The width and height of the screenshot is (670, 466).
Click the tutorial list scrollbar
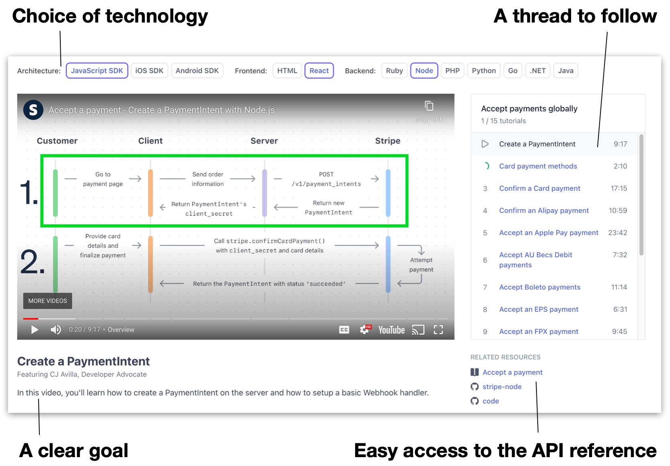[642, 193]
